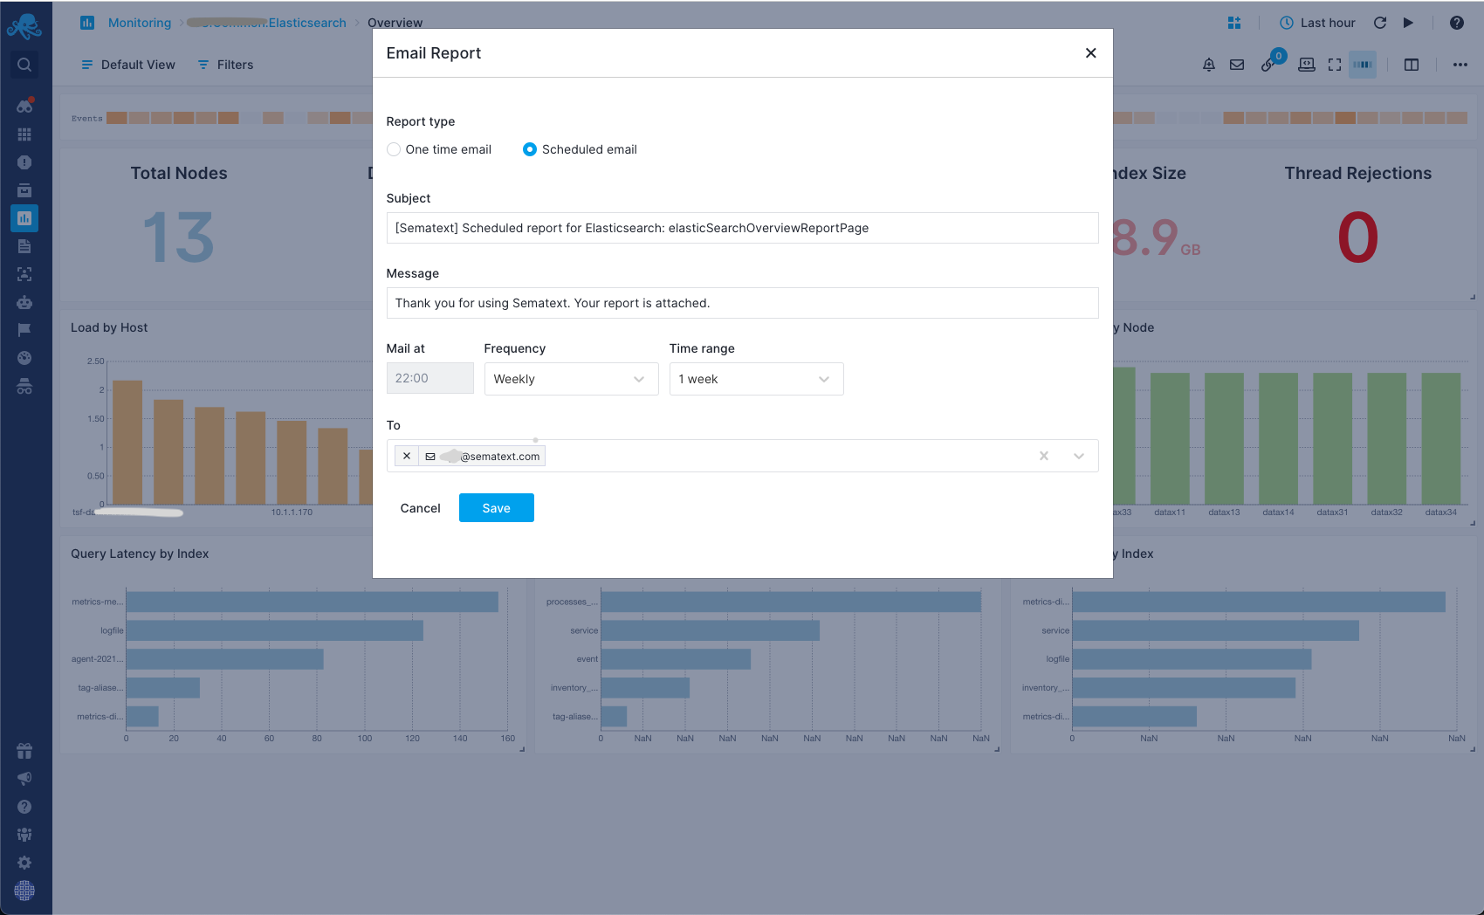Select the highlighted Monitoring chart icon in sidebar
Viewport: 1484px width, 915px height.
click(x=24, y=218)
